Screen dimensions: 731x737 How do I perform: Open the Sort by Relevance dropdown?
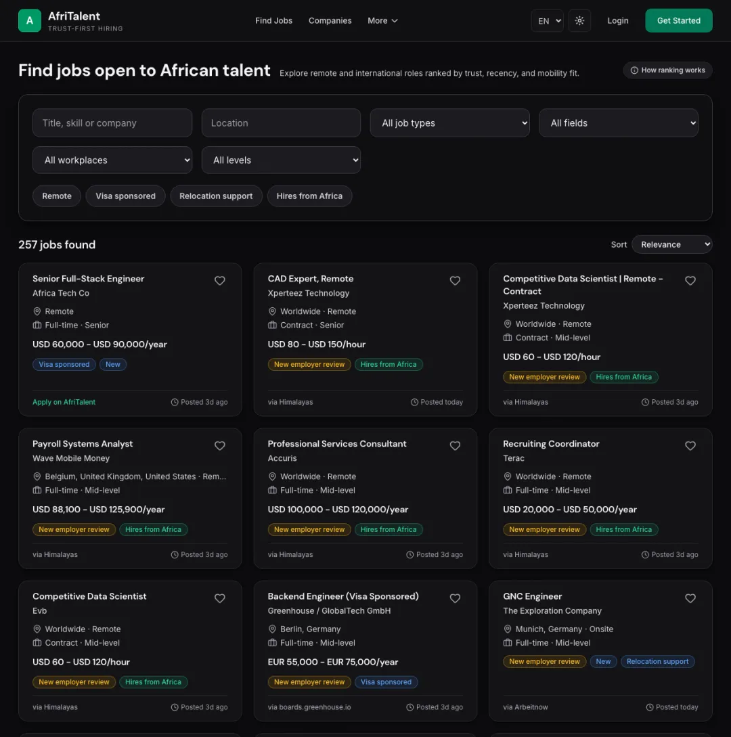(671, 244)
